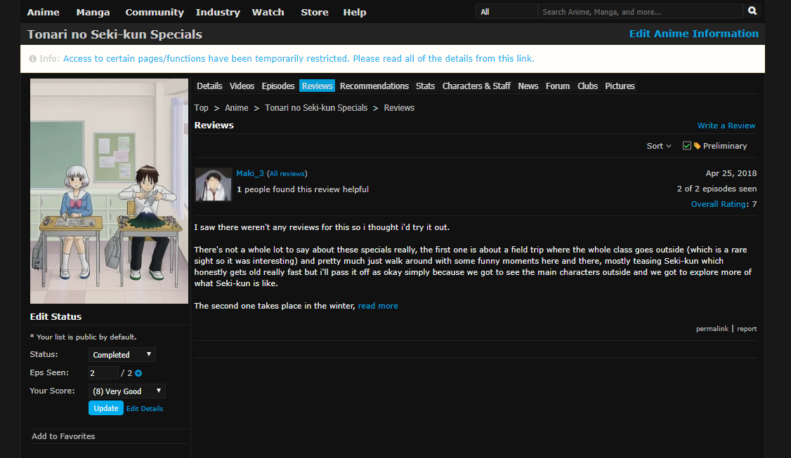Click the '1 people found this review helpful' text
791x458 pixels.
pyautogui.click(x=303, y=189)
